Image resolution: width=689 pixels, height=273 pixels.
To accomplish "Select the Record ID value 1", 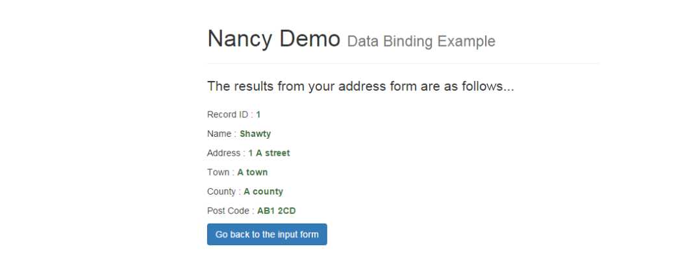I will click(258, 115).
